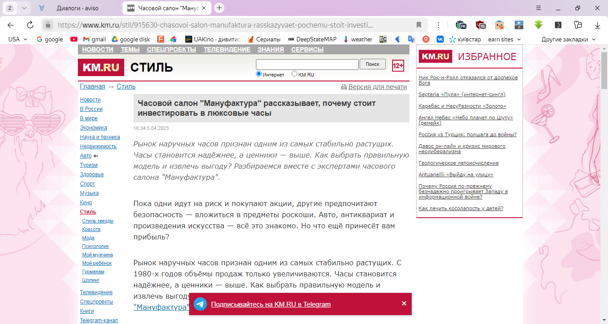The width and height of the screenshot is (608, 324).
Task: Click the lock icon in the address bar
Action: pos(48,25)
